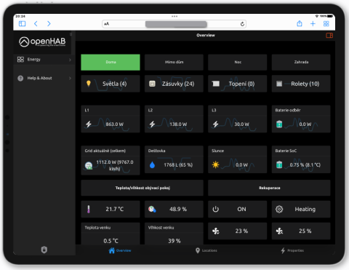Click the battery icon on Baterie SoC

click(279, 165)
